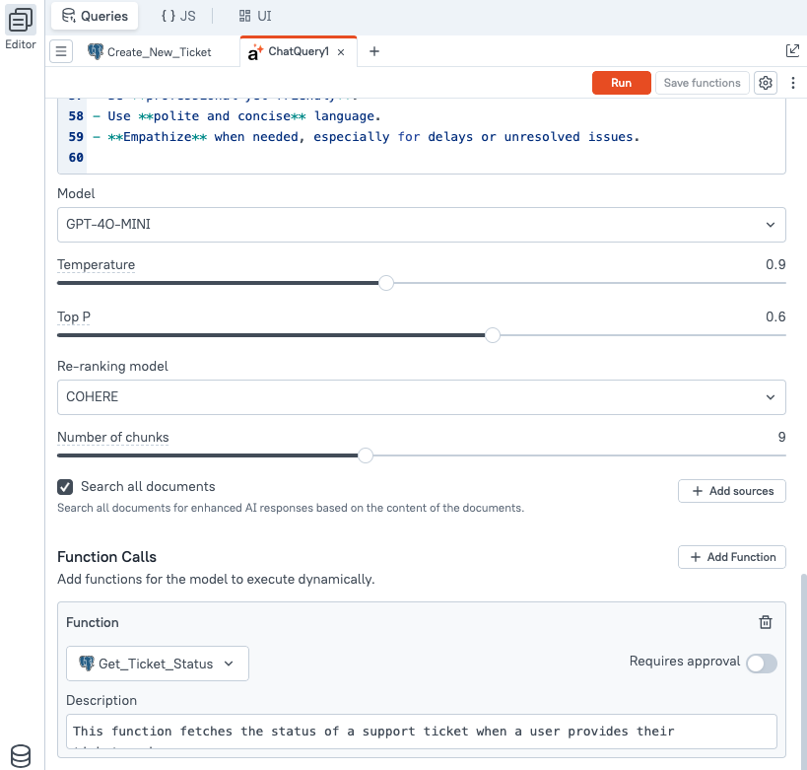The width and height of the screenshot is (807, 770).
Task: Run the chat query
Action: tap(621, 83)
